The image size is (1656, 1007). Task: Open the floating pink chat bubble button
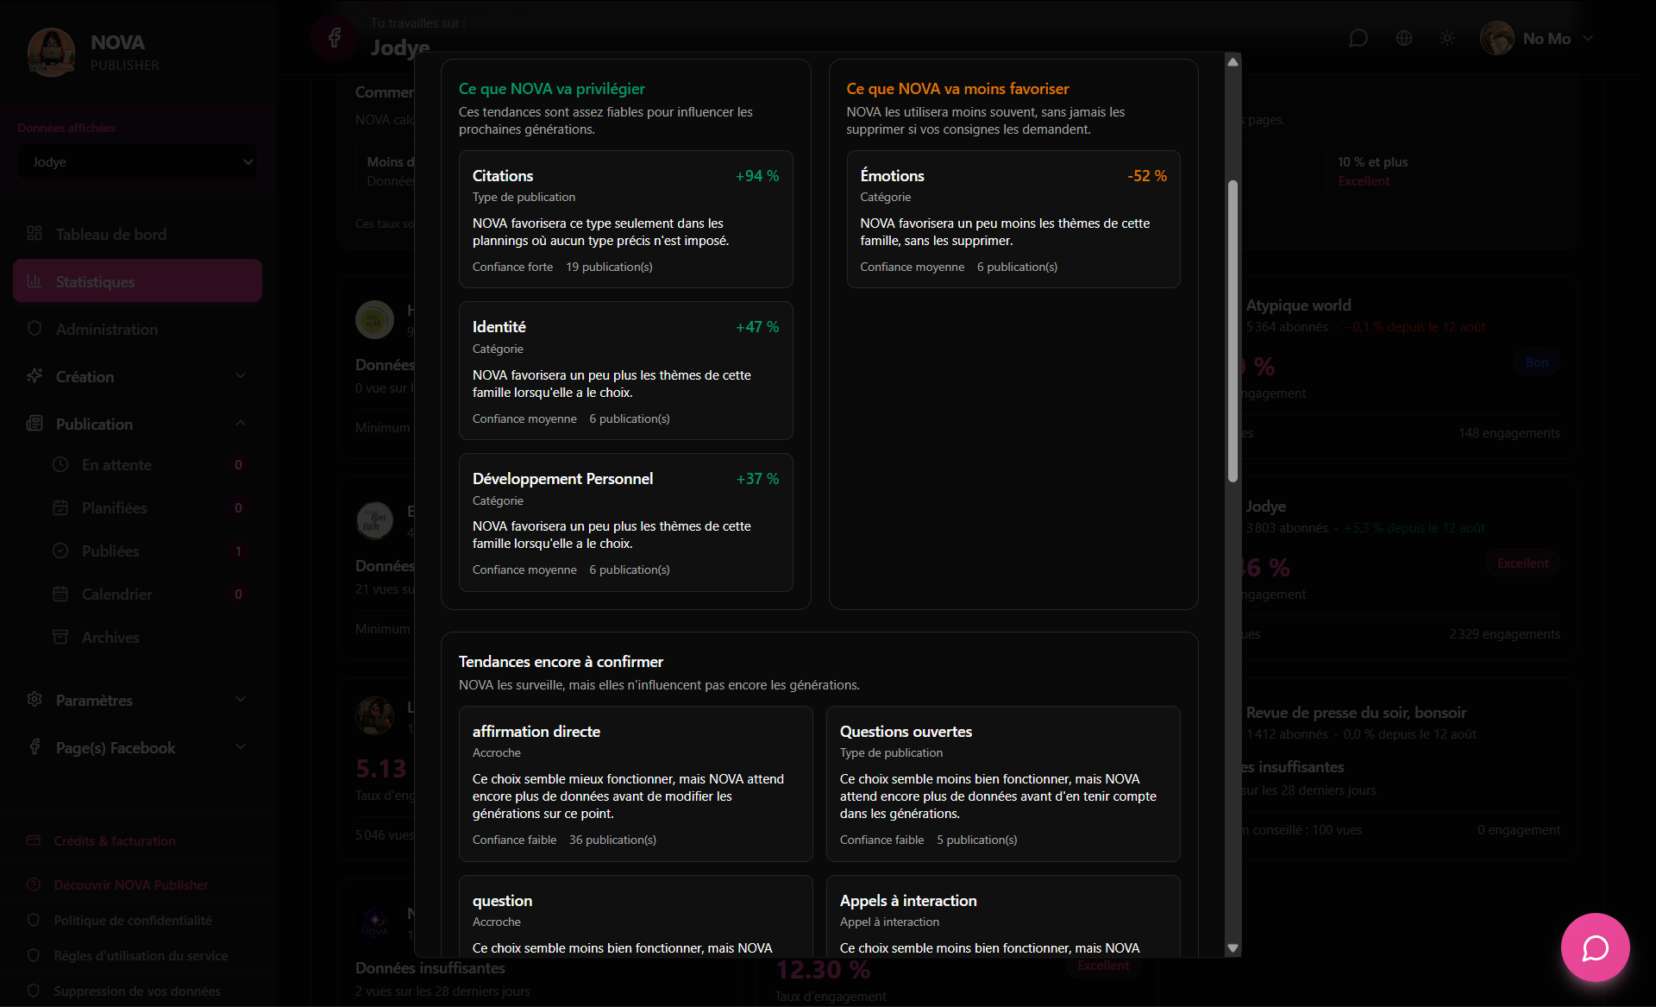1595,947
